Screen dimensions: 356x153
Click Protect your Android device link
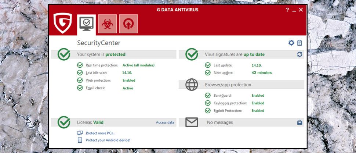point(108,140)
